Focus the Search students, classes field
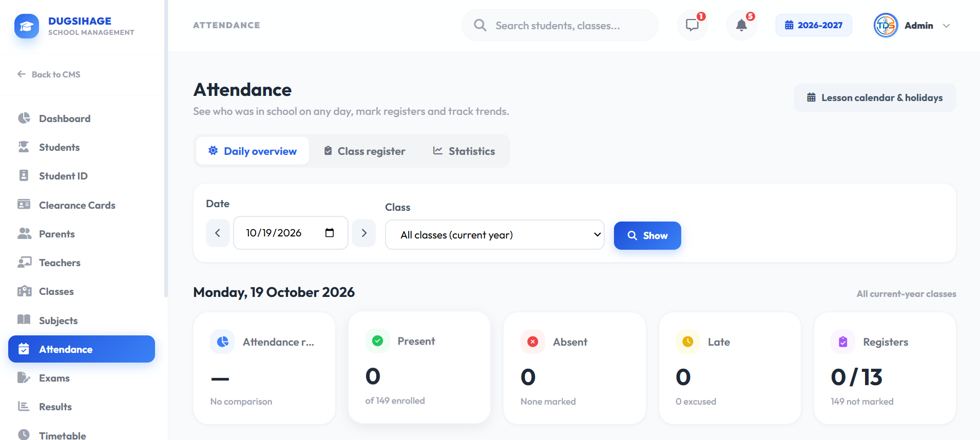The image size is (980, 440). click(x=560, y=25)
